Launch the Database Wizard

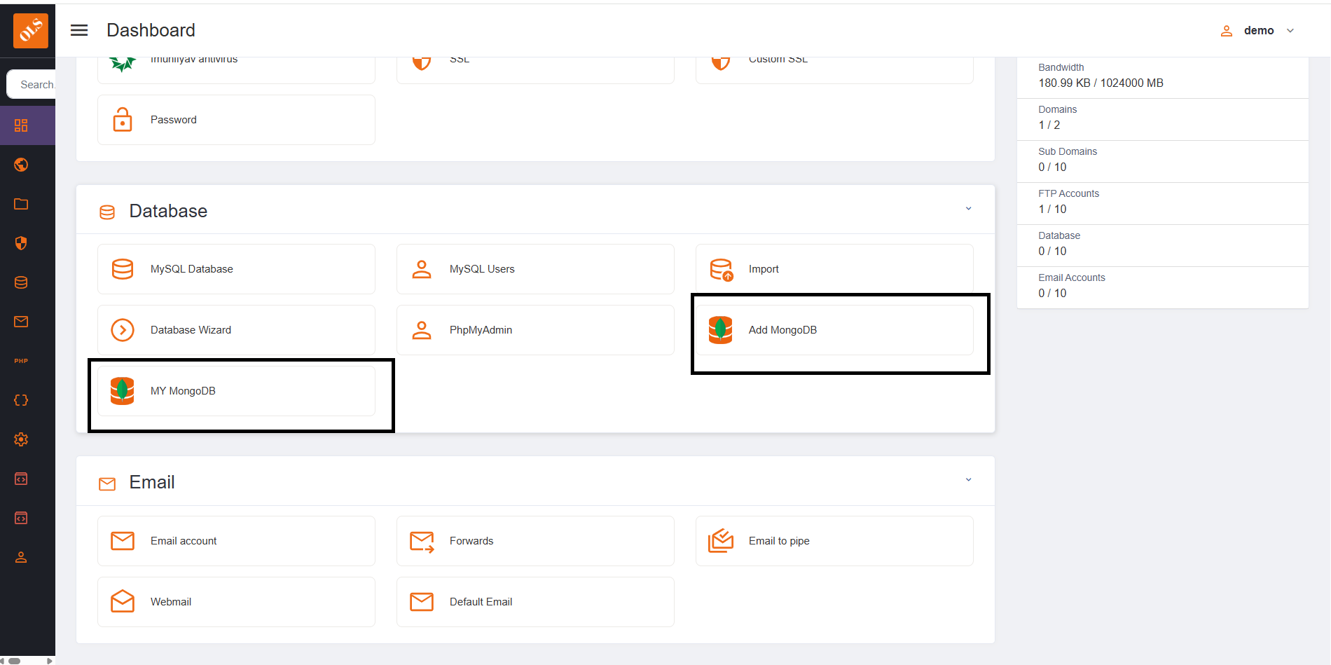(236, 330)
